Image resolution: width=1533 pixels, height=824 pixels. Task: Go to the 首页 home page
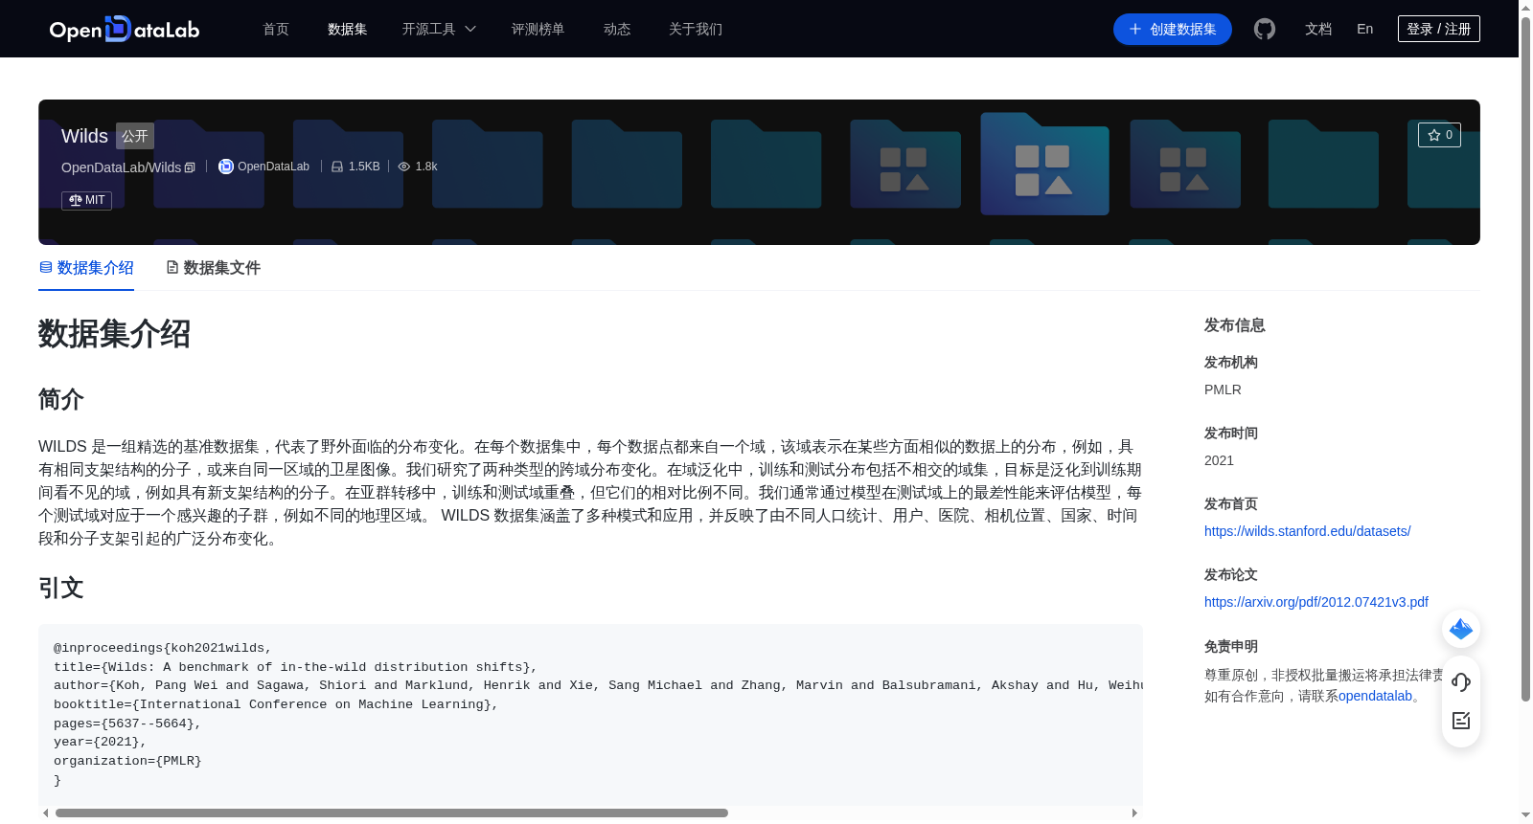pyautogui.click(x=276, y=30)
